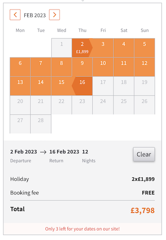Viewport: 166px width, 240px height.
Task: Choose February 1 in the calendar
Action: pyautogui.click(x=62, y=48)
